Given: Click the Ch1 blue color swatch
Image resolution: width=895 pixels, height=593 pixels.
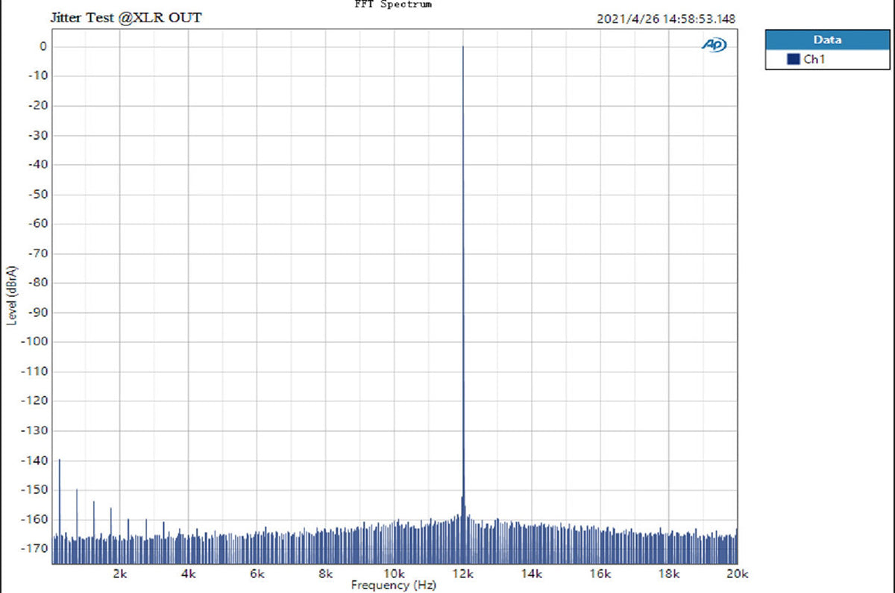Looking at the screenshot, I should click(793, 60).
